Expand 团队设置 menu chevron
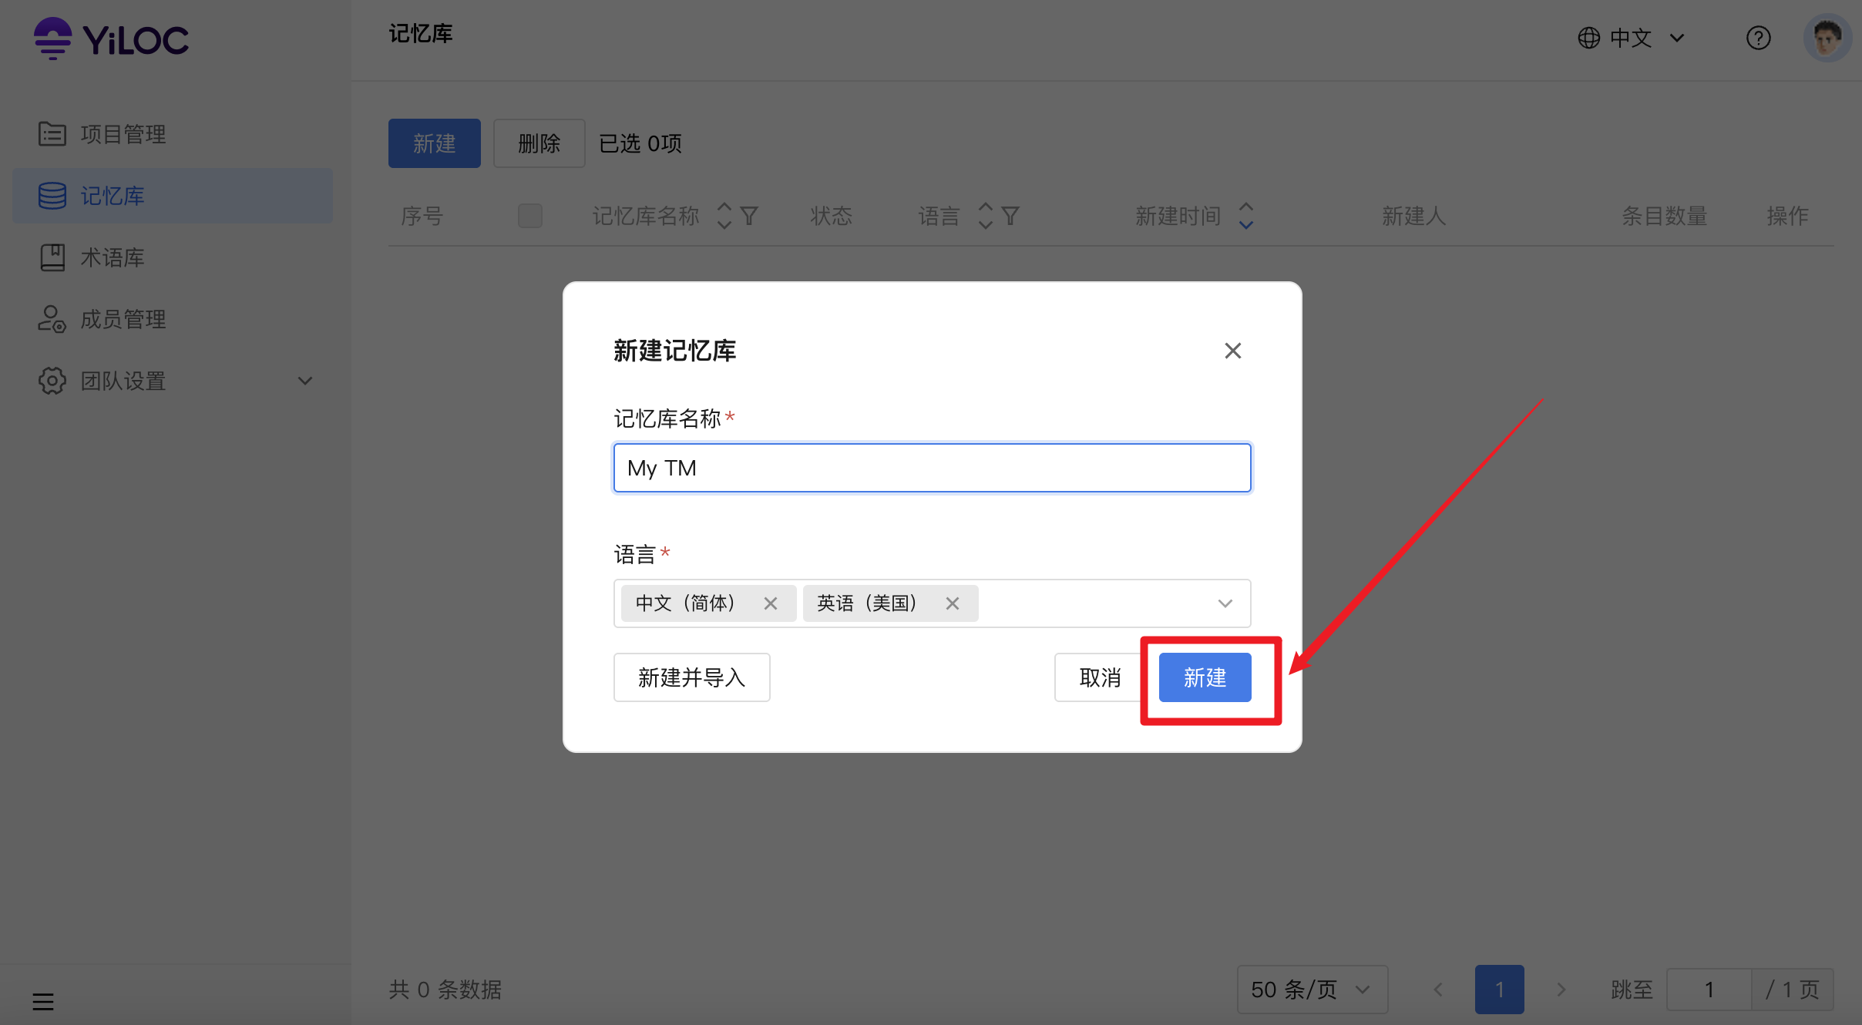Image resolution: width=1862 pixels, height=1025 pixels. (x=305, y=381)
